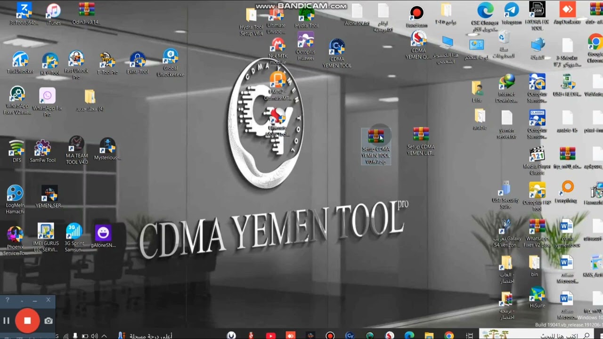
Task: Launch M.A TEAM TOOL V4.0
Action: click(x=76, y=150)
